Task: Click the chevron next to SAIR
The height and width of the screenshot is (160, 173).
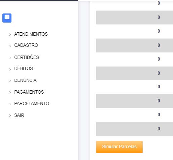Action: [10, 116]
